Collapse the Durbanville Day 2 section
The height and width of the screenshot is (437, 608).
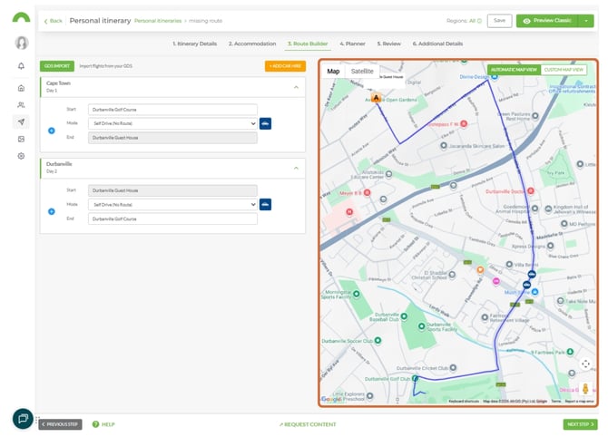tap(296, 168)
